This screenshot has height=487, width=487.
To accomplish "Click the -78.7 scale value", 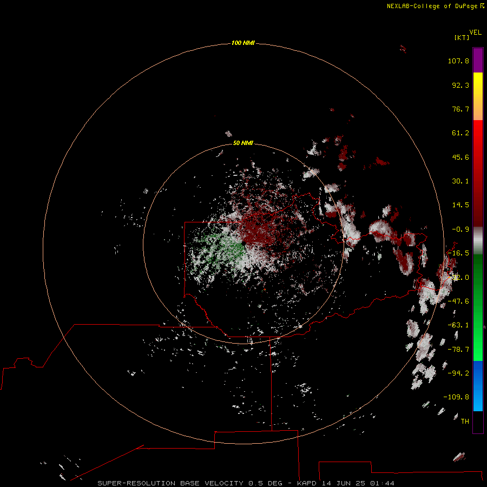I will click(458, 350).
